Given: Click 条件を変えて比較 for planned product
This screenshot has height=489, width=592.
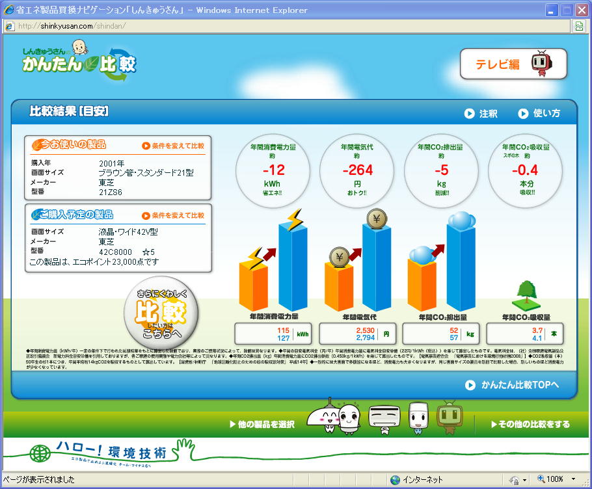Looking at the screenshot, I should click(x=173, y=215).
